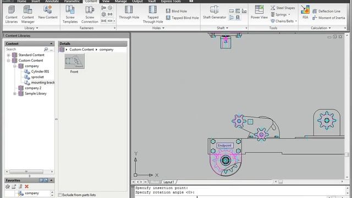The width and height of the screenshot is (352, 198).
Task: Collapse the Favorites panel header arrow
Action: (51, 180)
